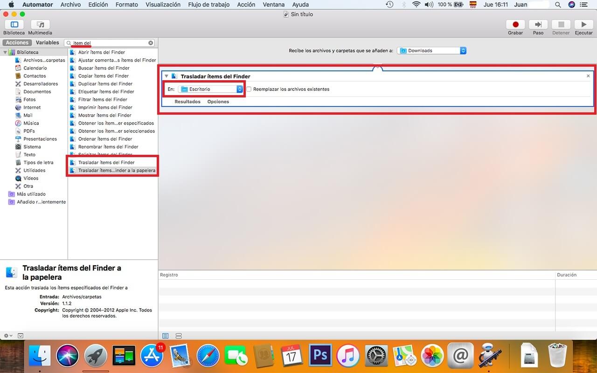
Task: Open Time Machine menu bar icon
Action: [x=390, y=5]
